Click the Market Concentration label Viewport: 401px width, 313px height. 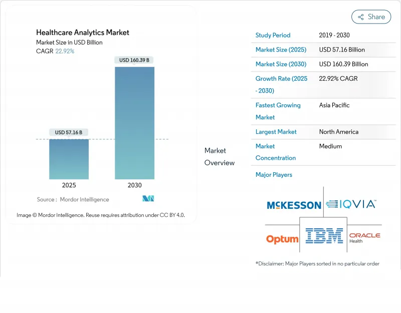[275, 152]
